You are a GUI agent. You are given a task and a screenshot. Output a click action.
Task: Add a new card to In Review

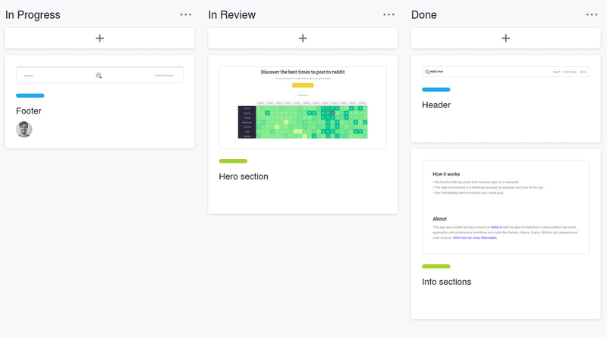pyautogui.click(x=303, y=39)
